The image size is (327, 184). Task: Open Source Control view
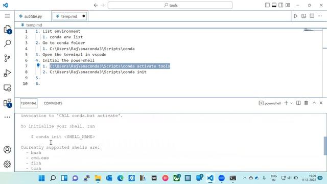7,58
